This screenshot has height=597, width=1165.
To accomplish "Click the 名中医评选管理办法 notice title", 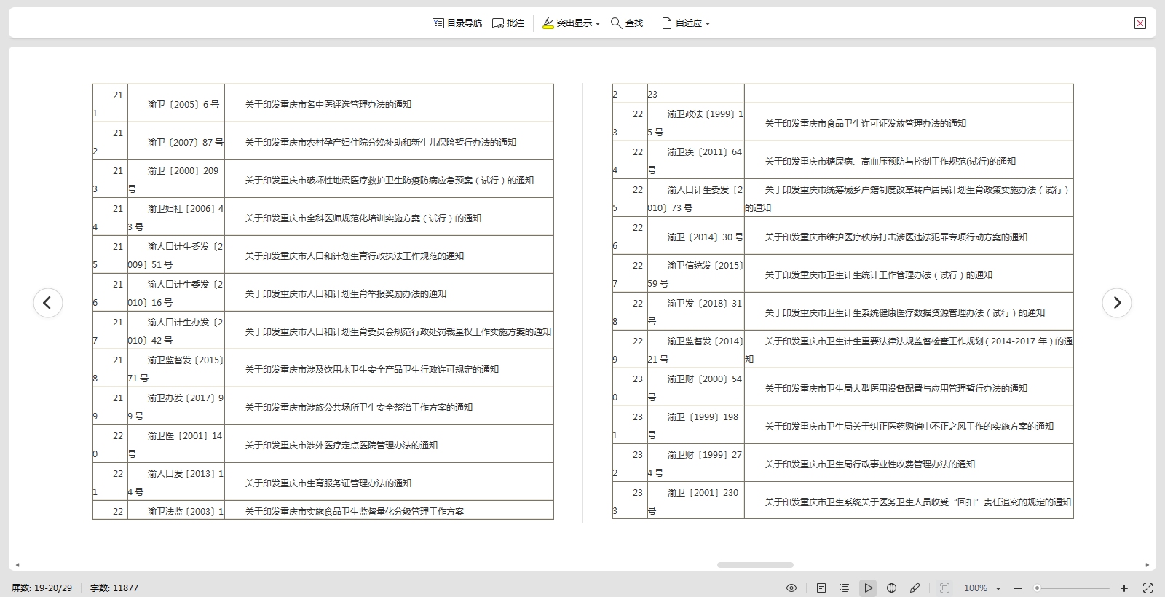I will [328, 105].
